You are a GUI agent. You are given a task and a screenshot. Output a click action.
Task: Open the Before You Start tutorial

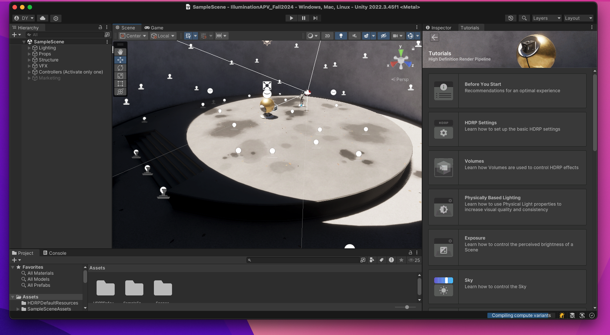(507, 91)
